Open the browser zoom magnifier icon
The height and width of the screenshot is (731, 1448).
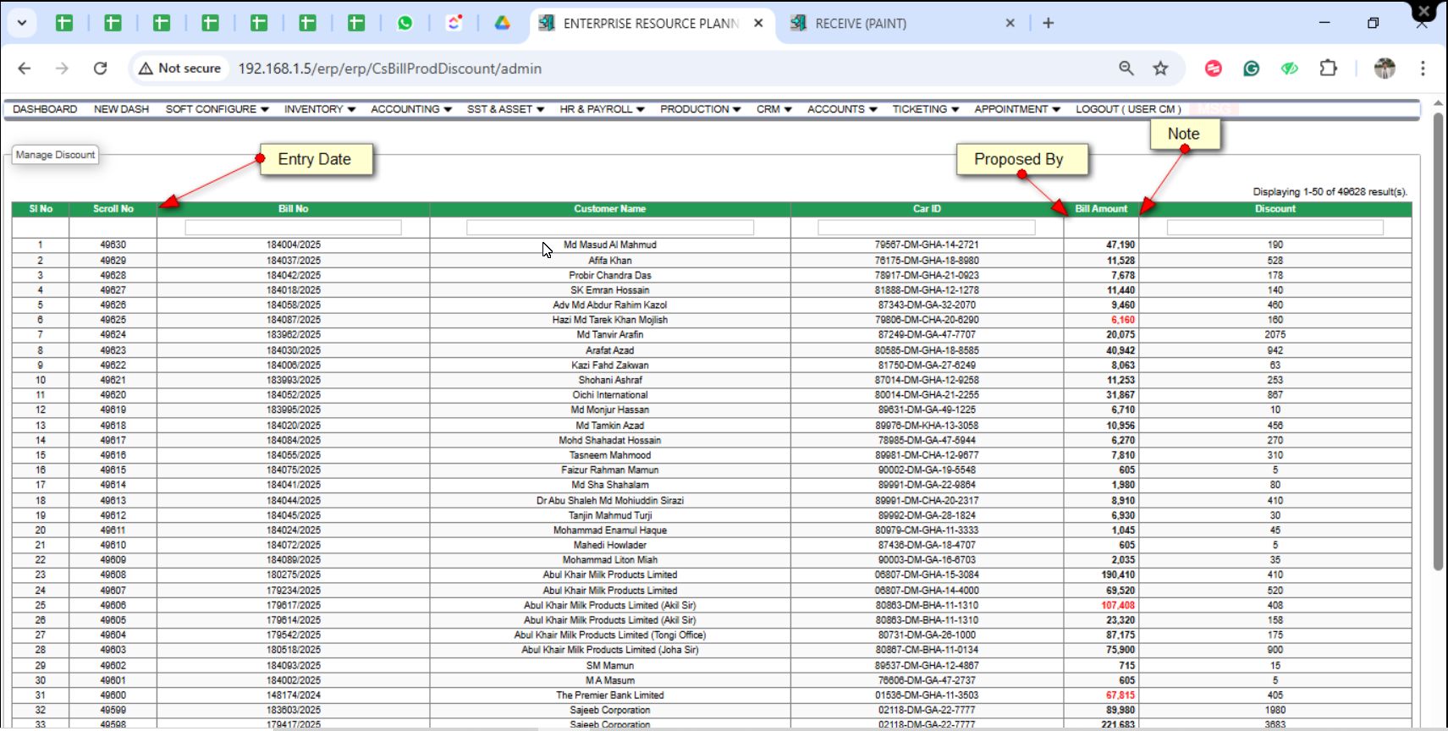coord(1126,69)
